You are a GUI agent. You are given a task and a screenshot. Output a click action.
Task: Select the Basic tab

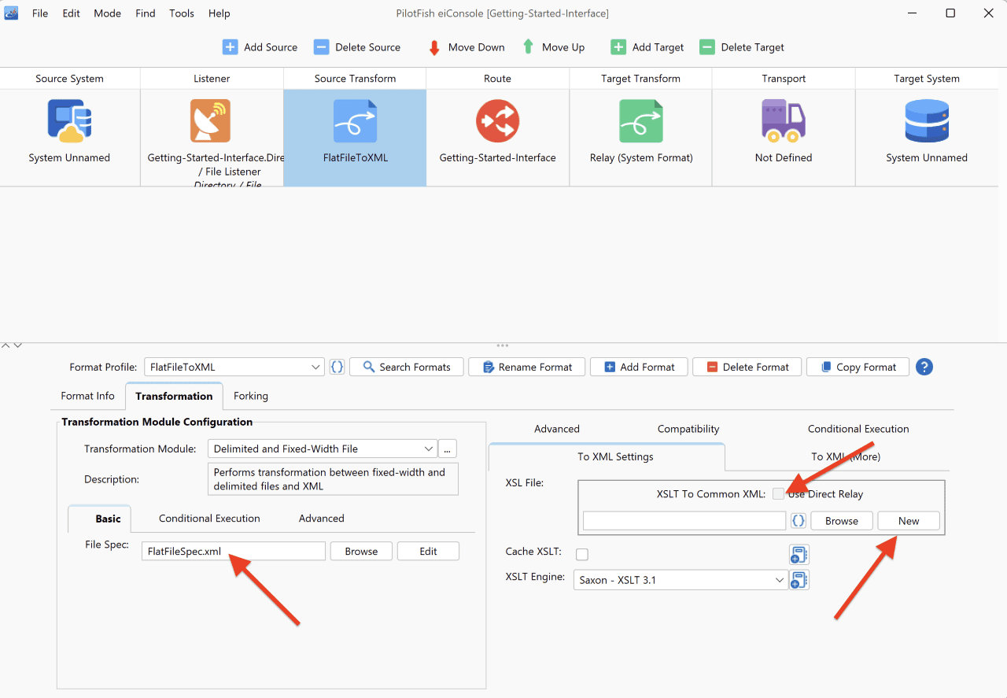(108, 519)
